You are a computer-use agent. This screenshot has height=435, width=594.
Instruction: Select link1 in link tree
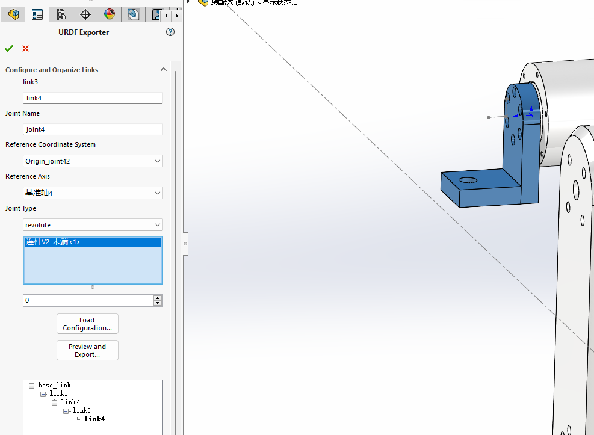point(58,393)
